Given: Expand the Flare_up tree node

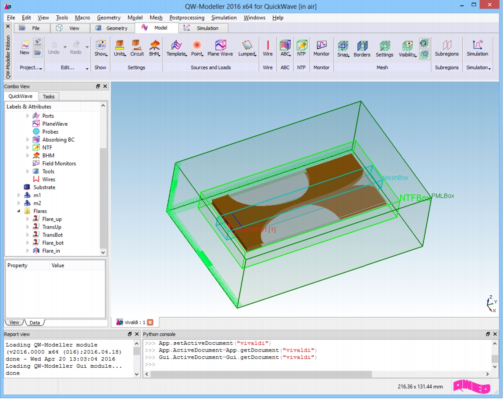Looking at the screenshot, I should point(28,219).
